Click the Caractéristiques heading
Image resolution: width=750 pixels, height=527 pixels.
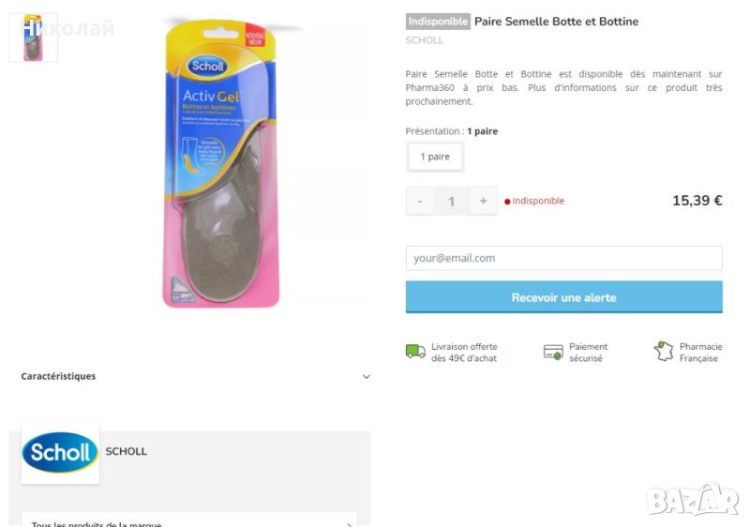click(58, 376)
